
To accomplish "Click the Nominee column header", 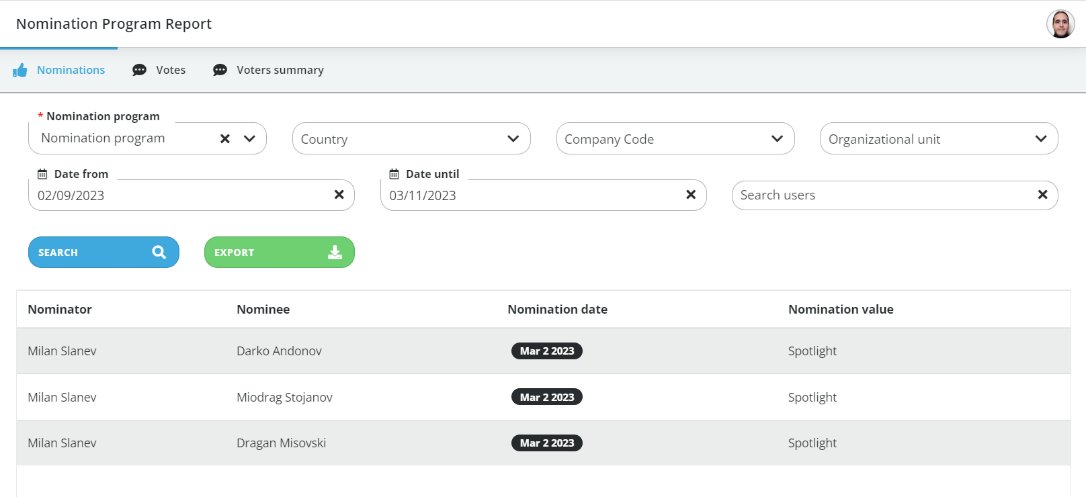I will (263, 310).
